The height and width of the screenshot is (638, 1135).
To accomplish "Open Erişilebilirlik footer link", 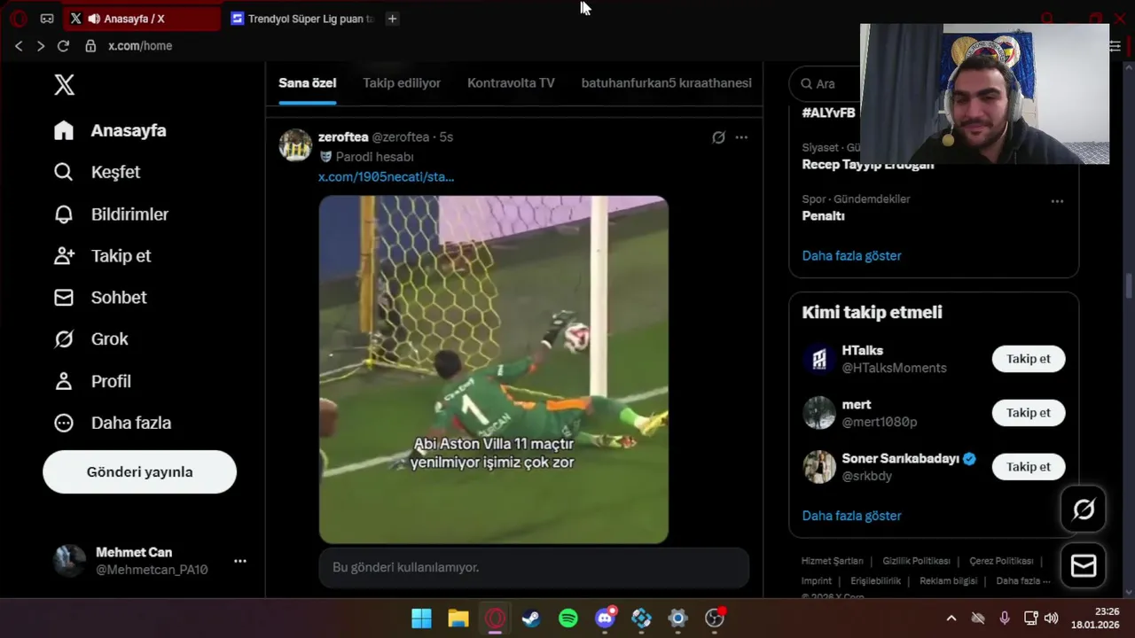I will (x=875, y=581).
